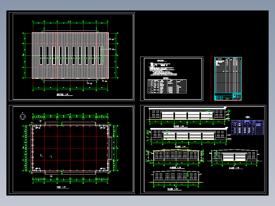Click the roof drain callout circle near plan's right edge
Image resolution: width=275 pixels, height=206 pixels.
click(x=113, y=40)
